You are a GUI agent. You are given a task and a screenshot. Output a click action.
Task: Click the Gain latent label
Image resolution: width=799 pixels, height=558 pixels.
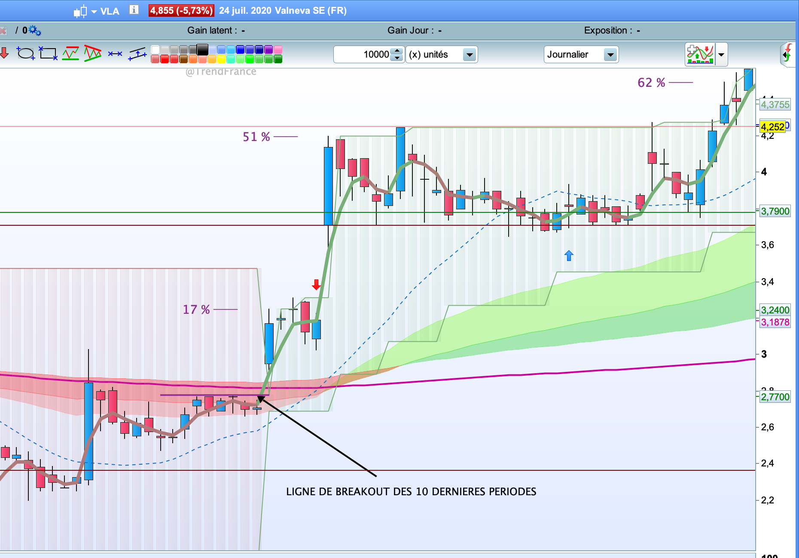click(212, 31)
